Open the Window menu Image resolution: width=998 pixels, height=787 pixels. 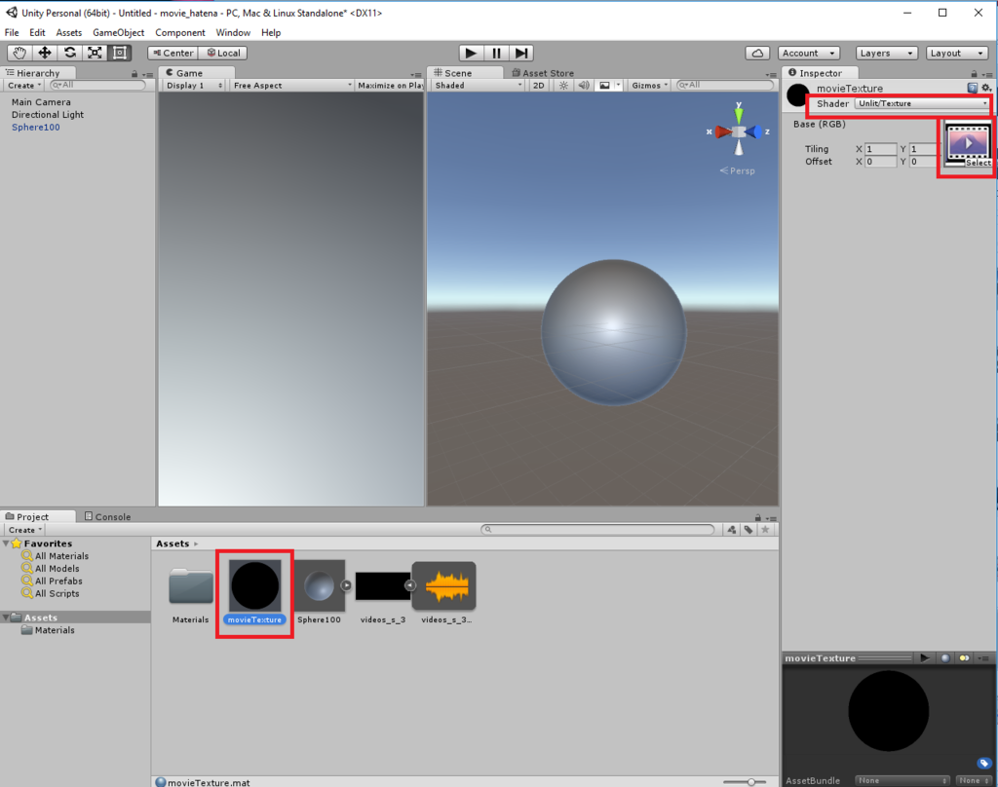(x=233, y=32)
